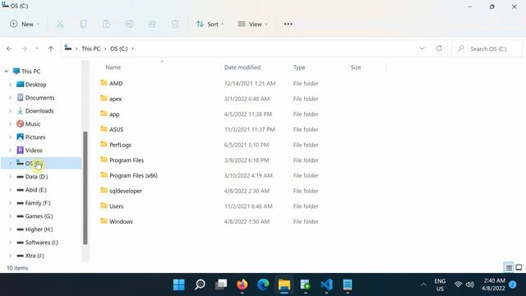
Task: Select Videos in navigation pane
Action: [x=34, y=150]
